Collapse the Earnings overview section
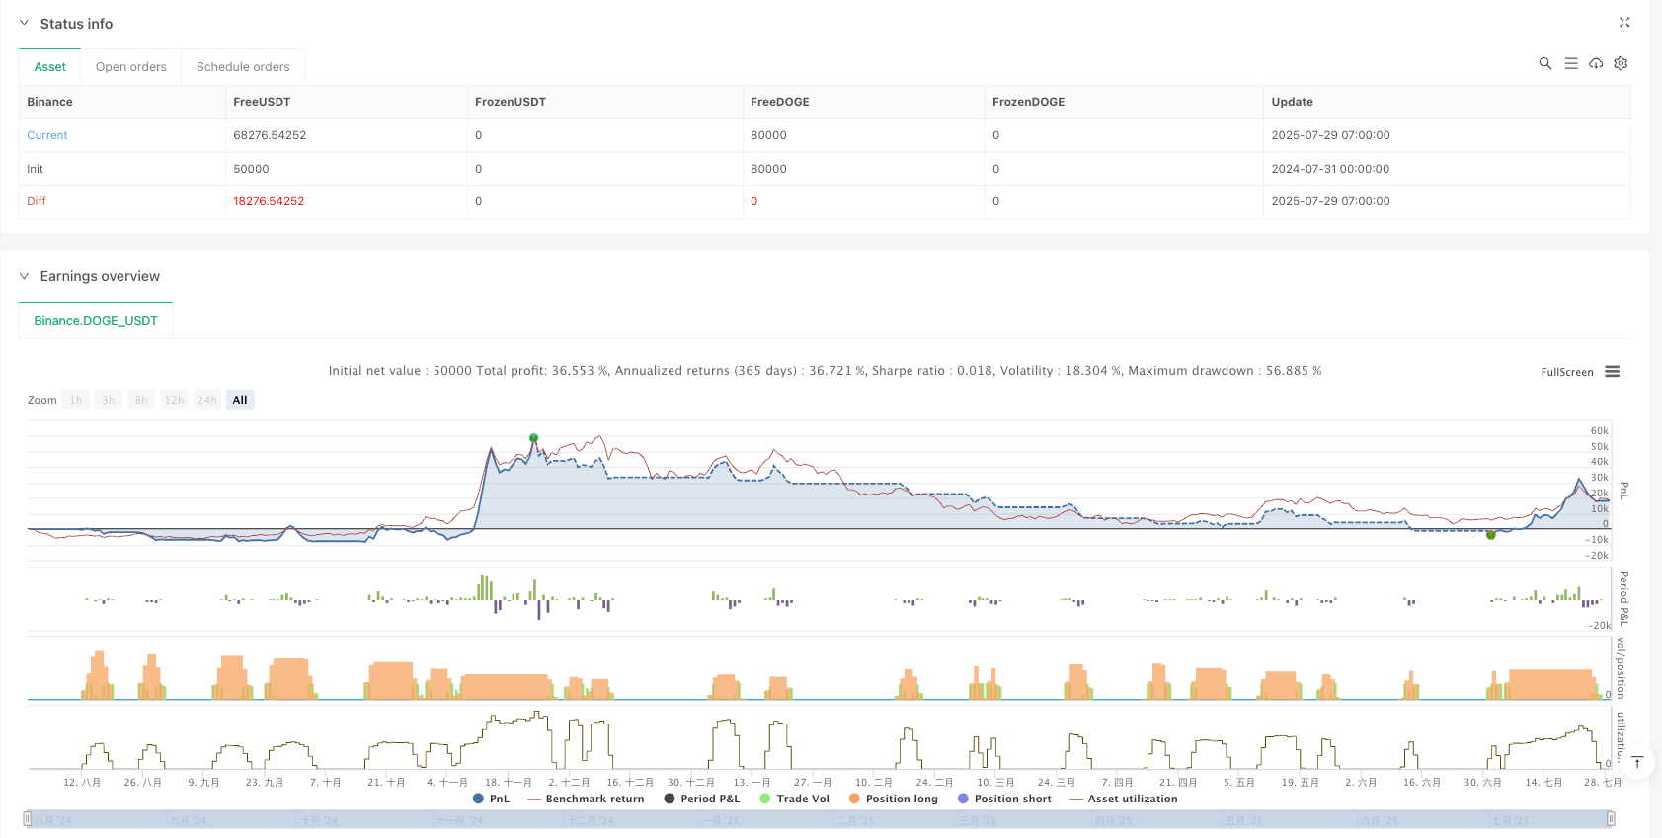This screenshot has width=1662, height=838. point(25,276)
